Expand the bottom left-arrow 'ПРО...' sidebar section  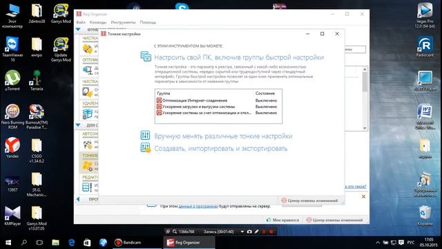(78, 199)
